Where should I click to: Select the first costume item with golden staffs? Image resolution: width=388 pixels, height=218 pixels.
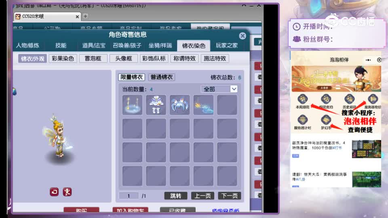point(133,105)
